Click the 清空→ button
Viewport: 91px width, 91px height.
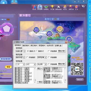(x=40, y=69)
